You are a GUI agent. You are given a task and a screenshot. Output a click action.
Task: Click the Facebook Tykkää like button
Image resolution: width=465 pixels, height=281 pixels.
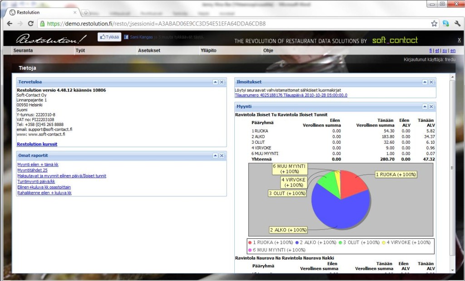(x=109, y=37)
